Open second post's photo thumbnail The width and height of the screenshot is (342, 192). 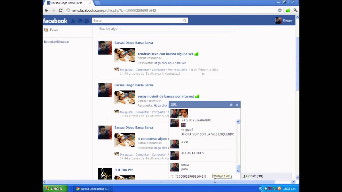coord(125,97)
